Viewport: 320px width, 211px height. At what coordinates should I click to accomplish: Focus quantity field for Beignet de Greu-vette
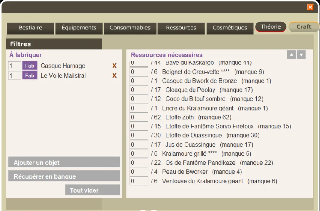[x=139, y=72]
